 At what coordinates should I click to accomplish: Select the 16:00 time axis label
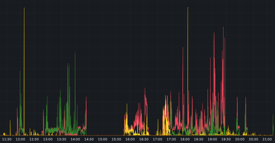click(130, 139)
